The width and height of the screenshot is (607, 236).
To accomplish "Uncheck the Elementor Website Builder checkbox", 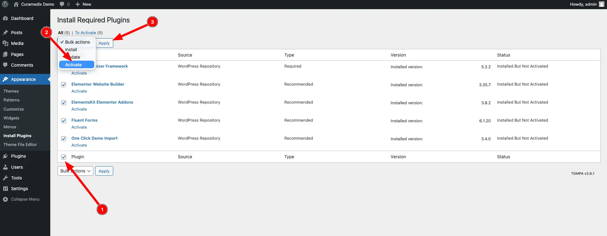I will [x=64, y=85].
